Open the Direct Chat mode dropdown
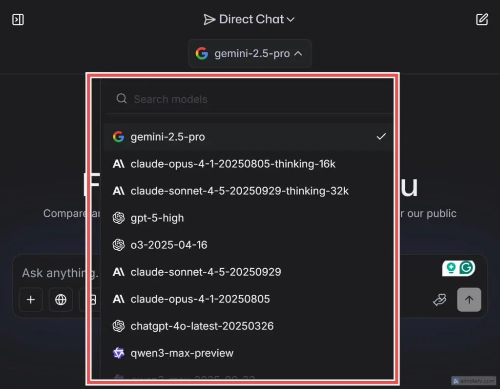Image resolution: width=500 pixels, height=389 pixels. [x=250, y=20]
